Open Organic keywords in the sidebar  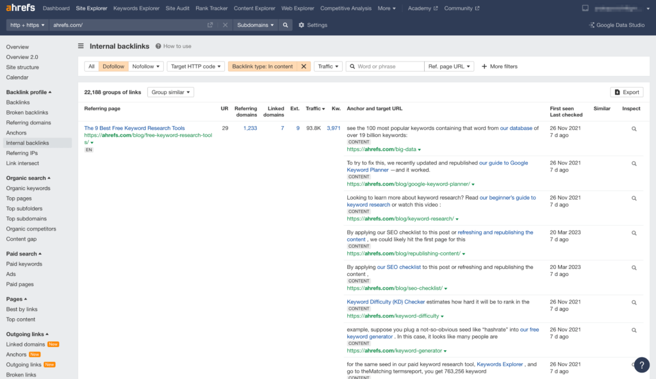(28, 188)
